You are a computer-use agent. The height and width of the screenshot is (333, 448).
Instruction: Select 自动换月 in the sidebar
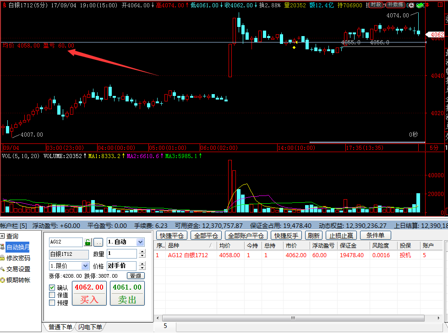tap(18, 247)
